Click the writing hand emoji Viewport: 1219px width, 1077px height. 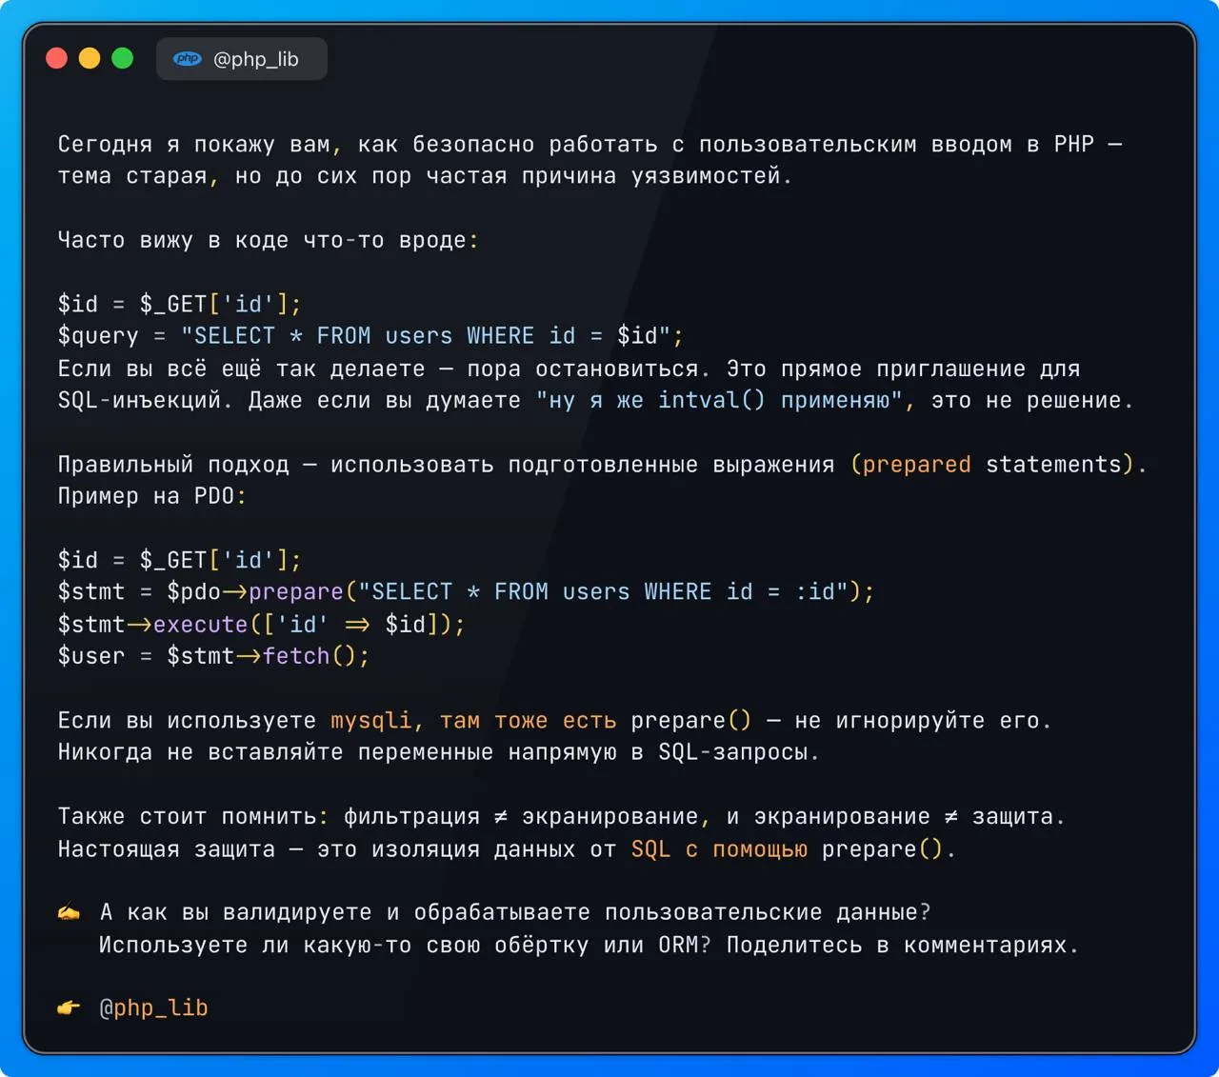point(69,912)
